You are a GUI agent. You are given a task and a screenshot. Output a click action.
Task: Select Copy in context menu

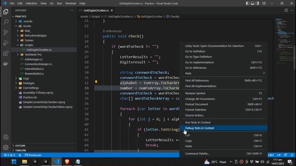(x=223, y=141)
